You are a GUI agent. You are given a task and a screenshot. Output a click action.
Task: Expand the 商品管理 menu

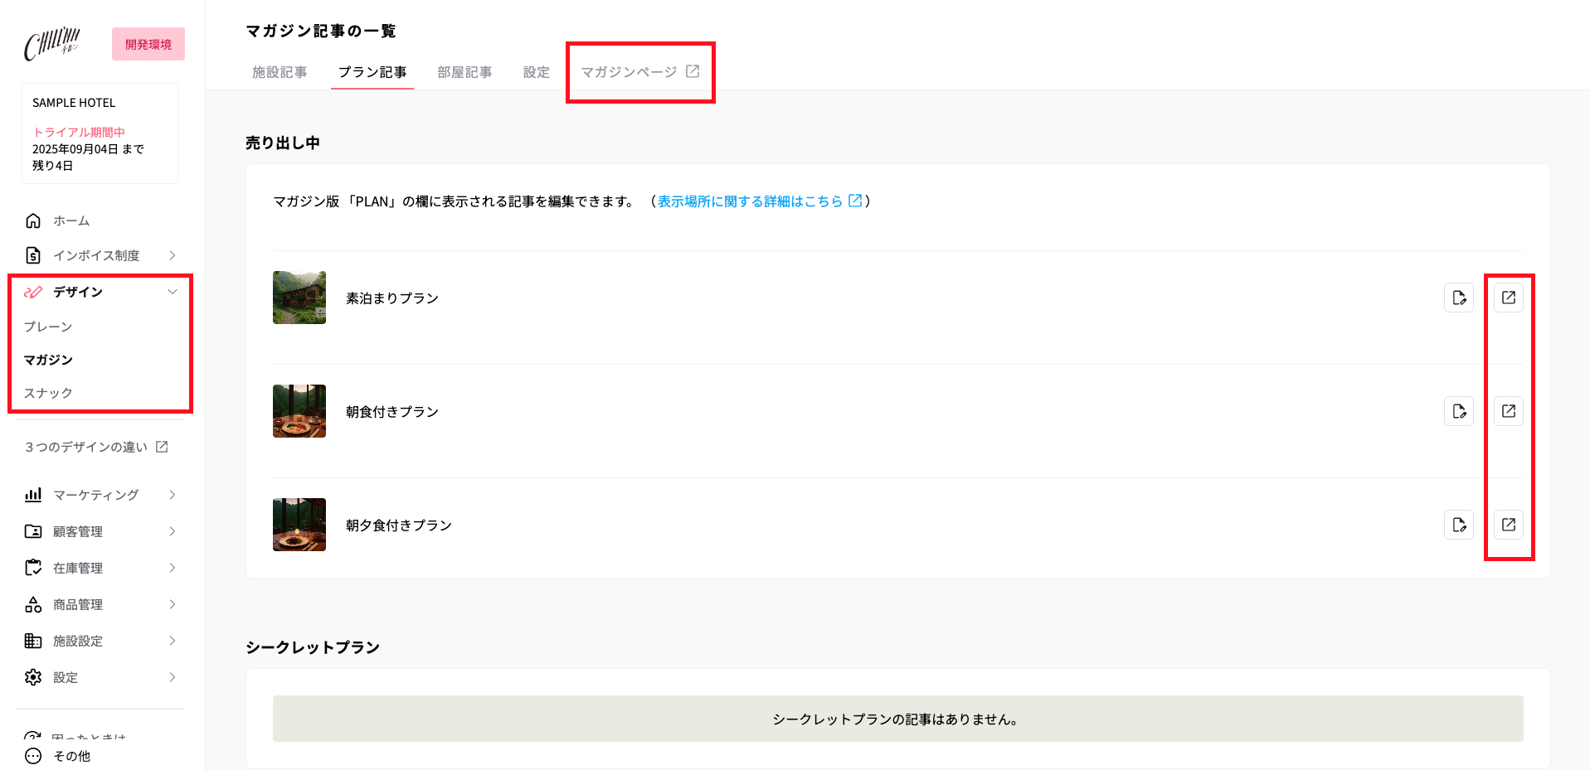(173, 604)
